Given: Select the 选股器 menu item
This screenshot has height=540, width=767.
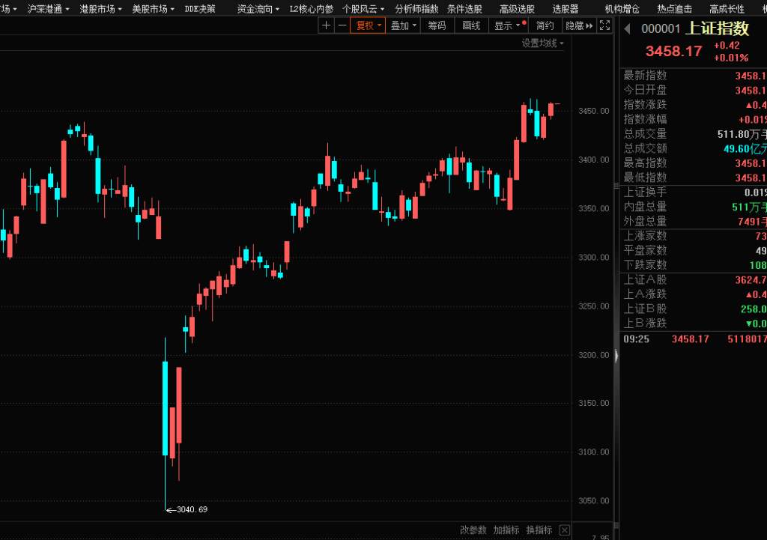Looking at the screenshot, I should pos(565,9).
